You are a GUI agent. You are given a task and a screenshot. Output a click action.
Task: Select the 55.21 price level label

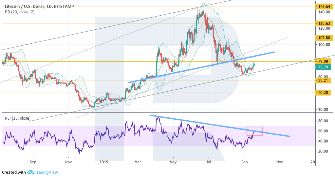[324, 80]
